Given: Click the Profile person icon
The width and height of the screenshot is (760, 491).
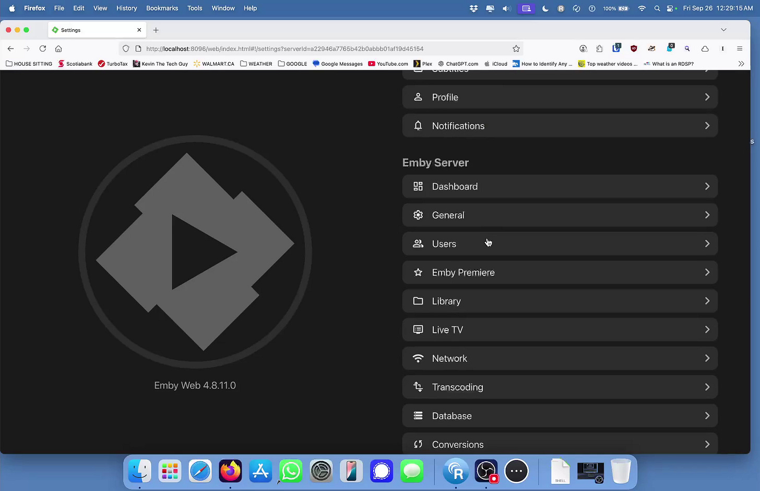Looking at the screenshot, I should click(418, 97).
